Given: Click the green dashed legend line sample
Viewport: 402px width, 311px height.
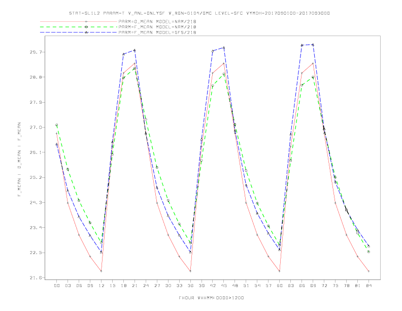Looking at the screenshot, I should click(79, 27).
